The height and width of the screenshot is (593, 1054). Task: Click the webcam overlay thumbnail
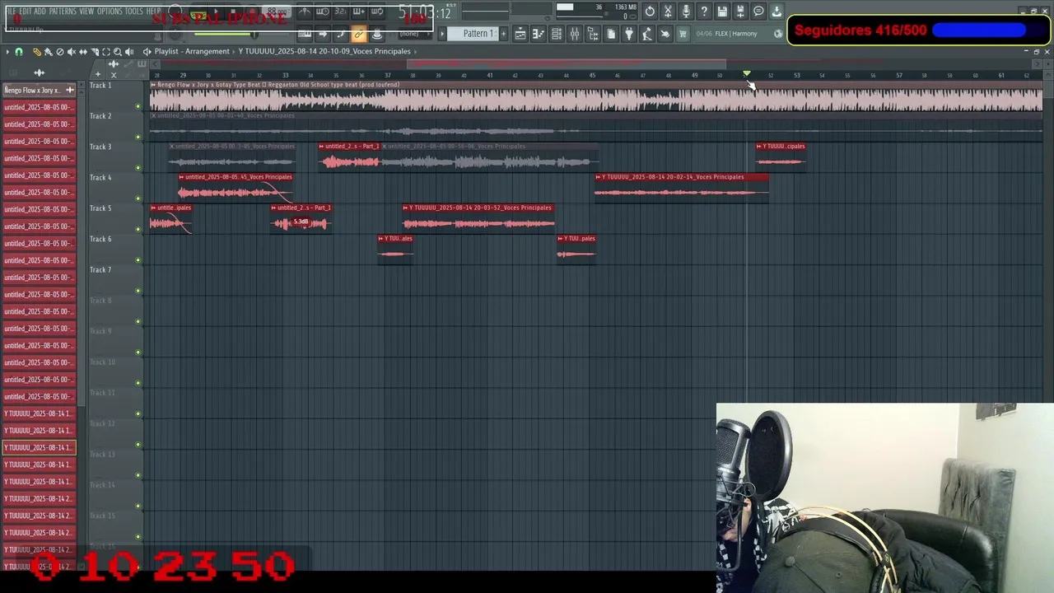885,497
